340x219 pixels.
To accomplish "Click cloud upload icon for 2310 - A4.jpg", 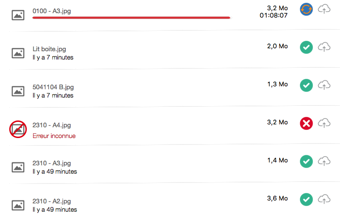I will pyautogui.click(x=324, y=123).
